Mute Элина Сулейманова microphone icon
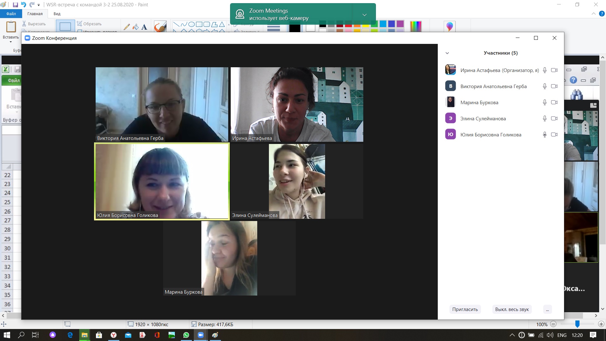606x341 pixels. pos(545,118)
